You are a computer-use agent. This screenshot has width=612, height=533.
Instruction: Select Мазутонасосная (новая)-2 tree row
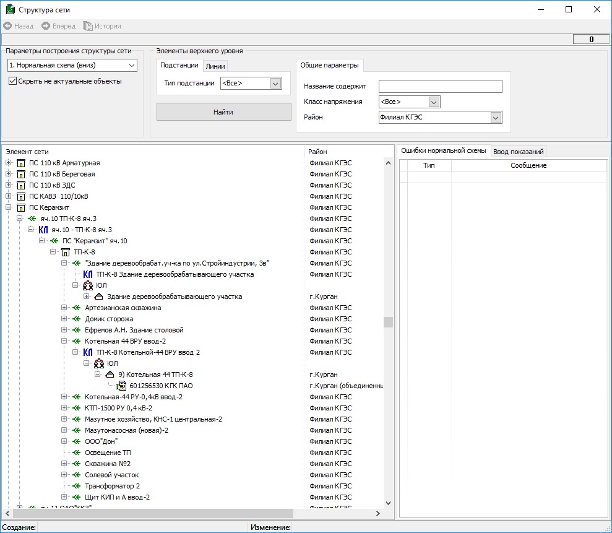[x=126, y=430]
